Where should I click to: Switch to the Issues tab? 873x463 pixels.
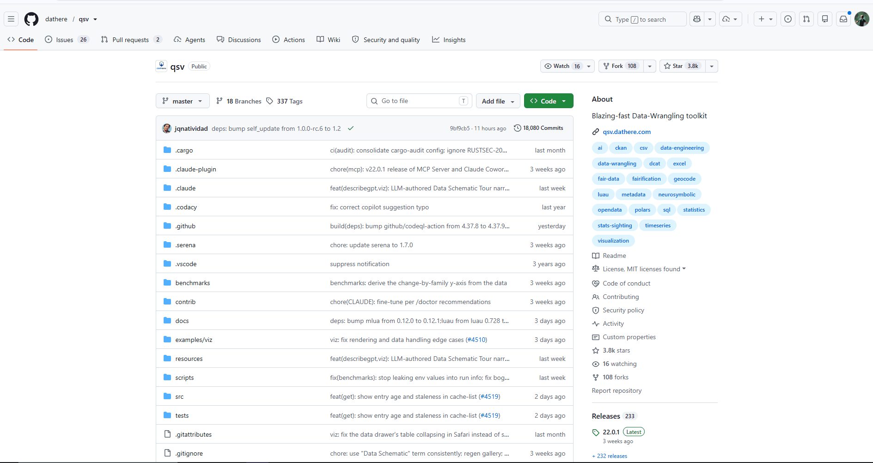(x=67, y=40)
